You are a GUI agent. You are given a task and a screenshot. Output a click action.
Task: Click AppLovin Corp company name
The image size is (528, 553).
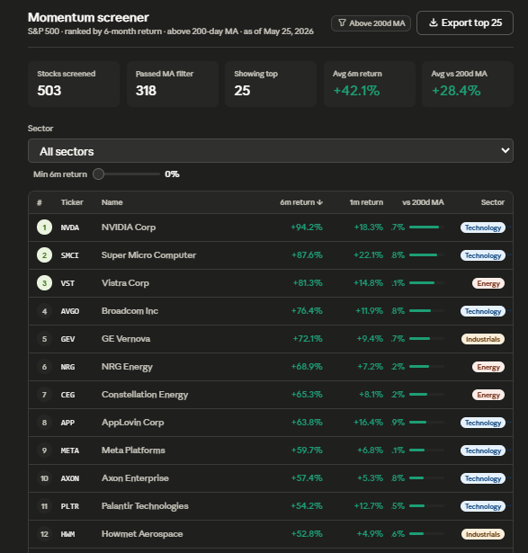[x=132, y=423]
